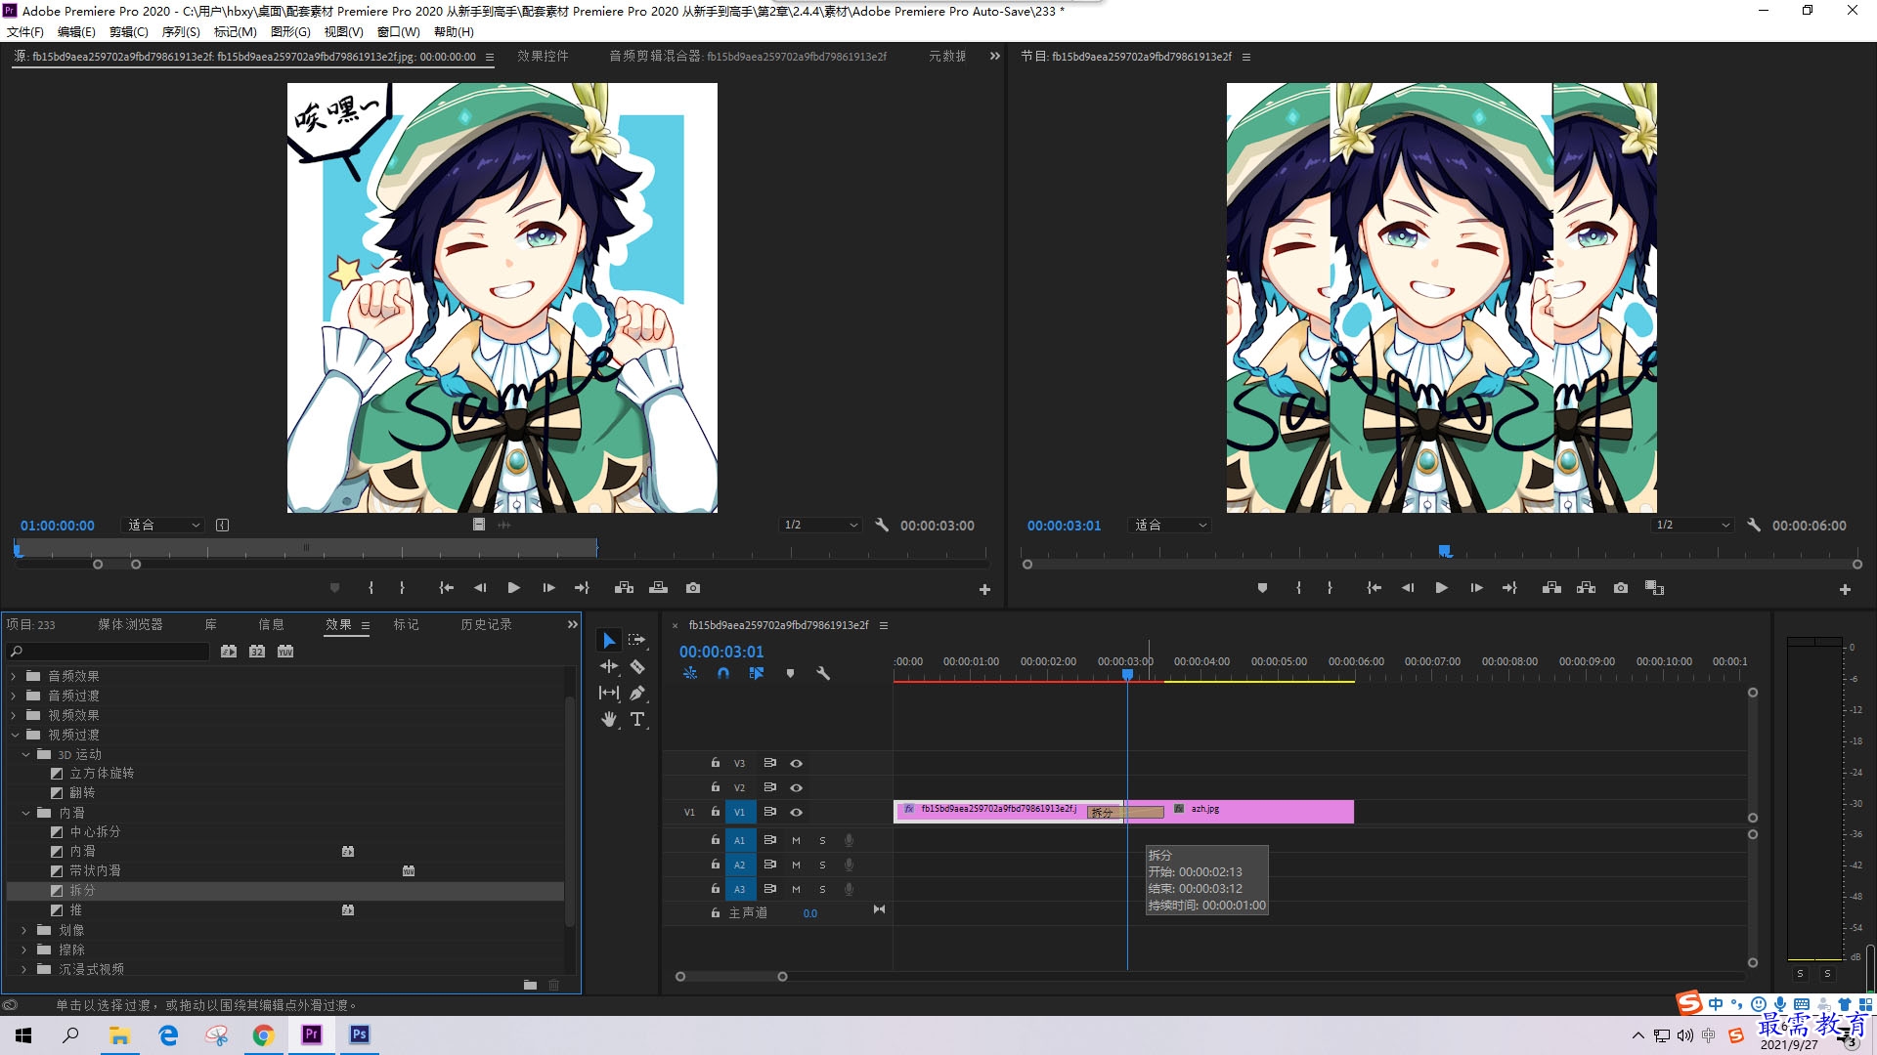The height and width of the screenshot is (1055, 1877).
Task: Click Lift button in program monitor
Action: 1551,588
